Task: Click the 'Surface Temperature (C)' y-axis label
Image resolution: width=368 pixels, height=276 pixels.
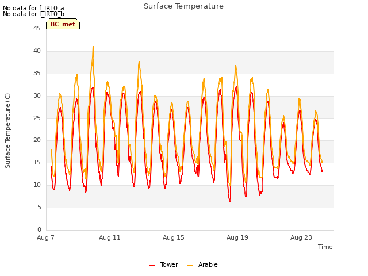Action: click(x=7, y=131)
